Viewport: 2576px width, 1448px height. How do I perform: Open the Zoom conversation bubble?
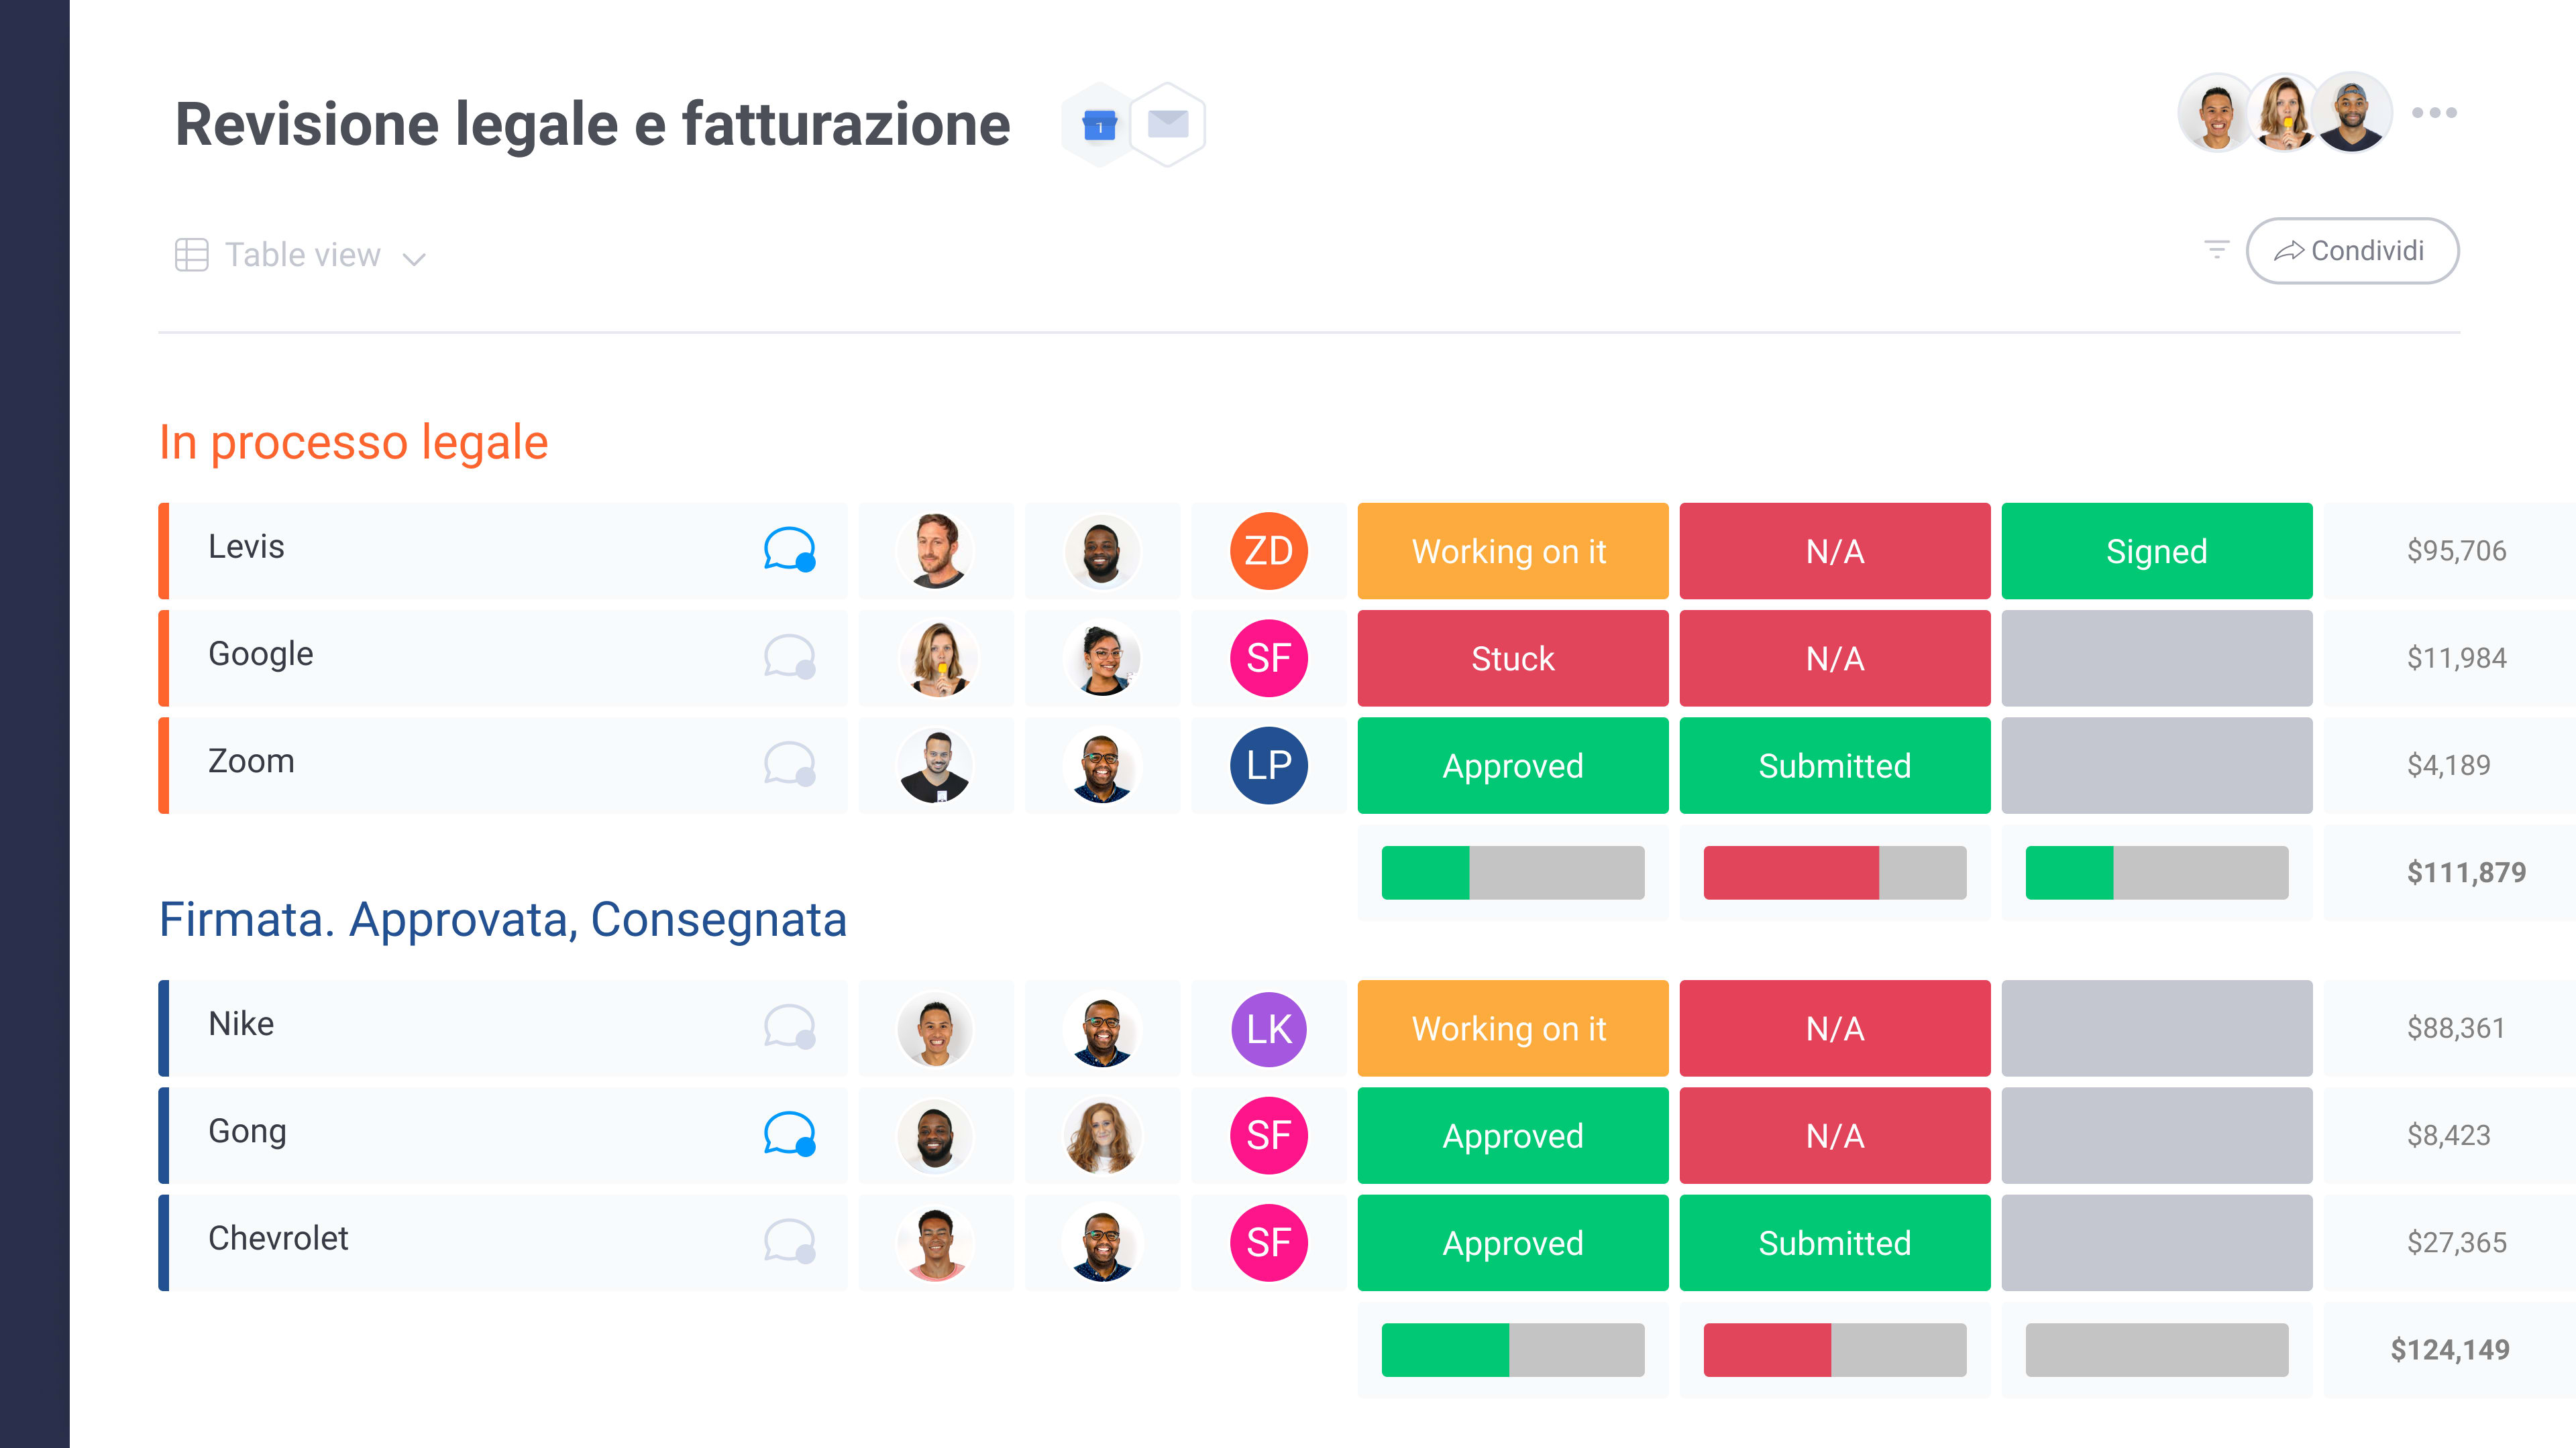point(789,764)
